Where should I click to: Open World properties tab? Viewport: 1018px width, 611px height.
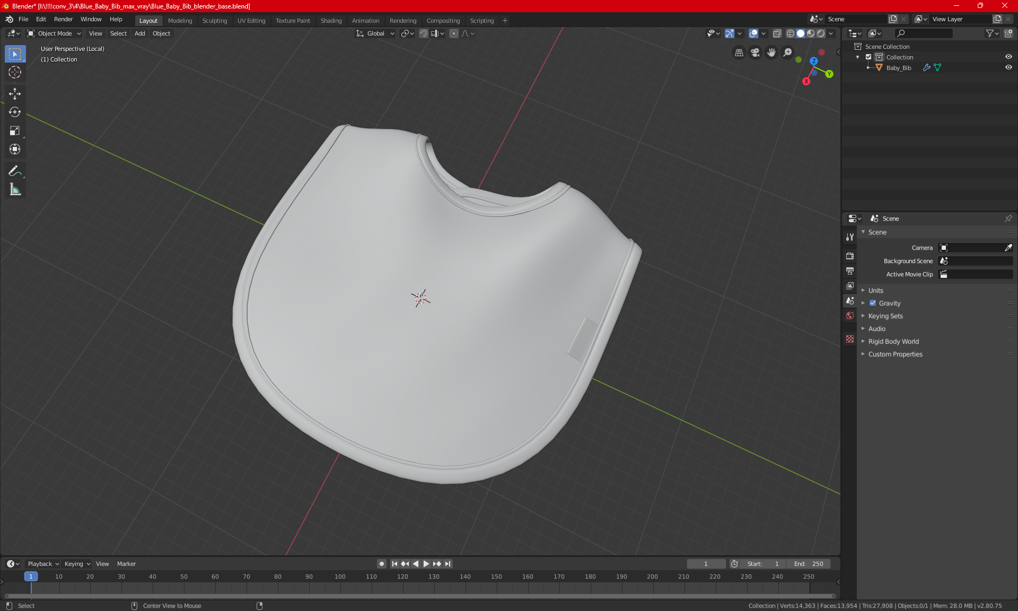tap(850, 316)
